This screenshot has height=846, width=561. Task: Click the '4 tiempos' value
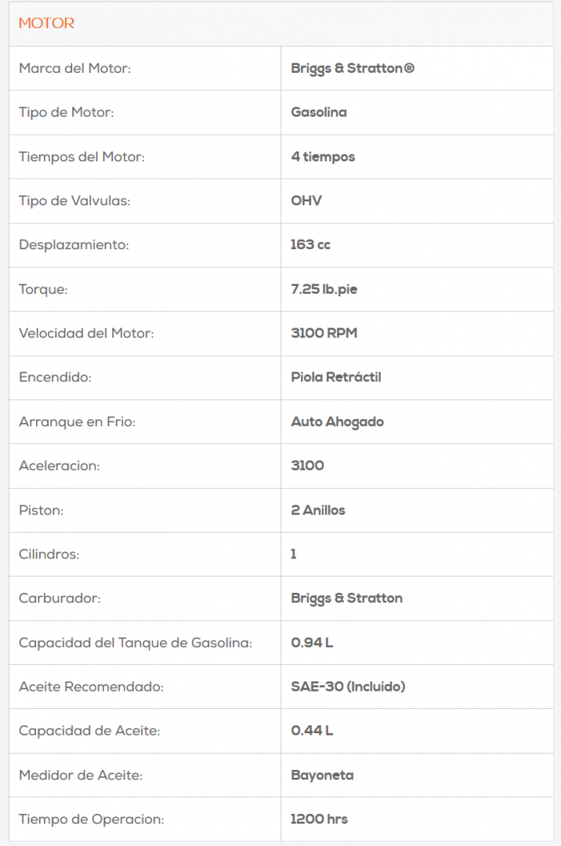(x=323, y=157)
